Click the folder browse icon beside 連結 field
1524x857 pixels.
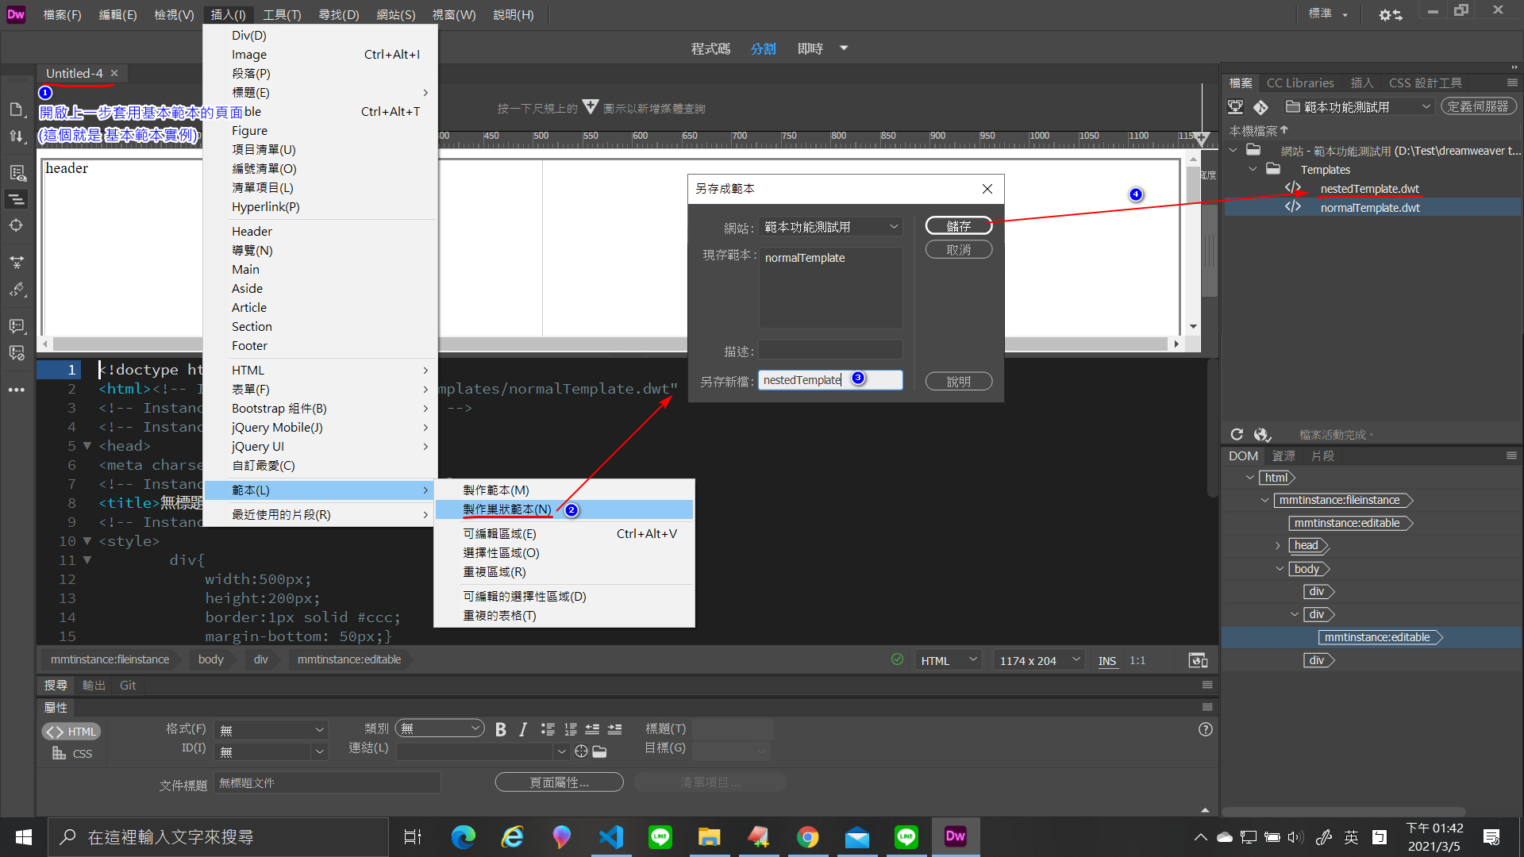599,751
